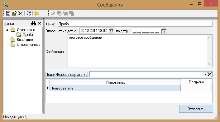
Task: Click the app icon in title bar
Action: tap(6, 5)
